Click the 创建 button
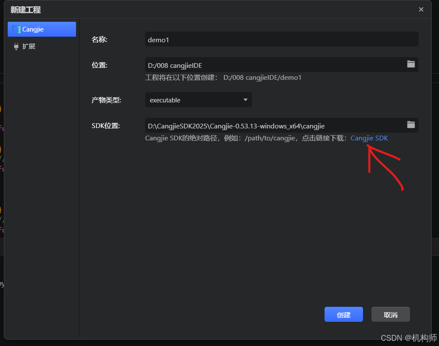This screenshot has width=439, height=346. pos(343,314)
